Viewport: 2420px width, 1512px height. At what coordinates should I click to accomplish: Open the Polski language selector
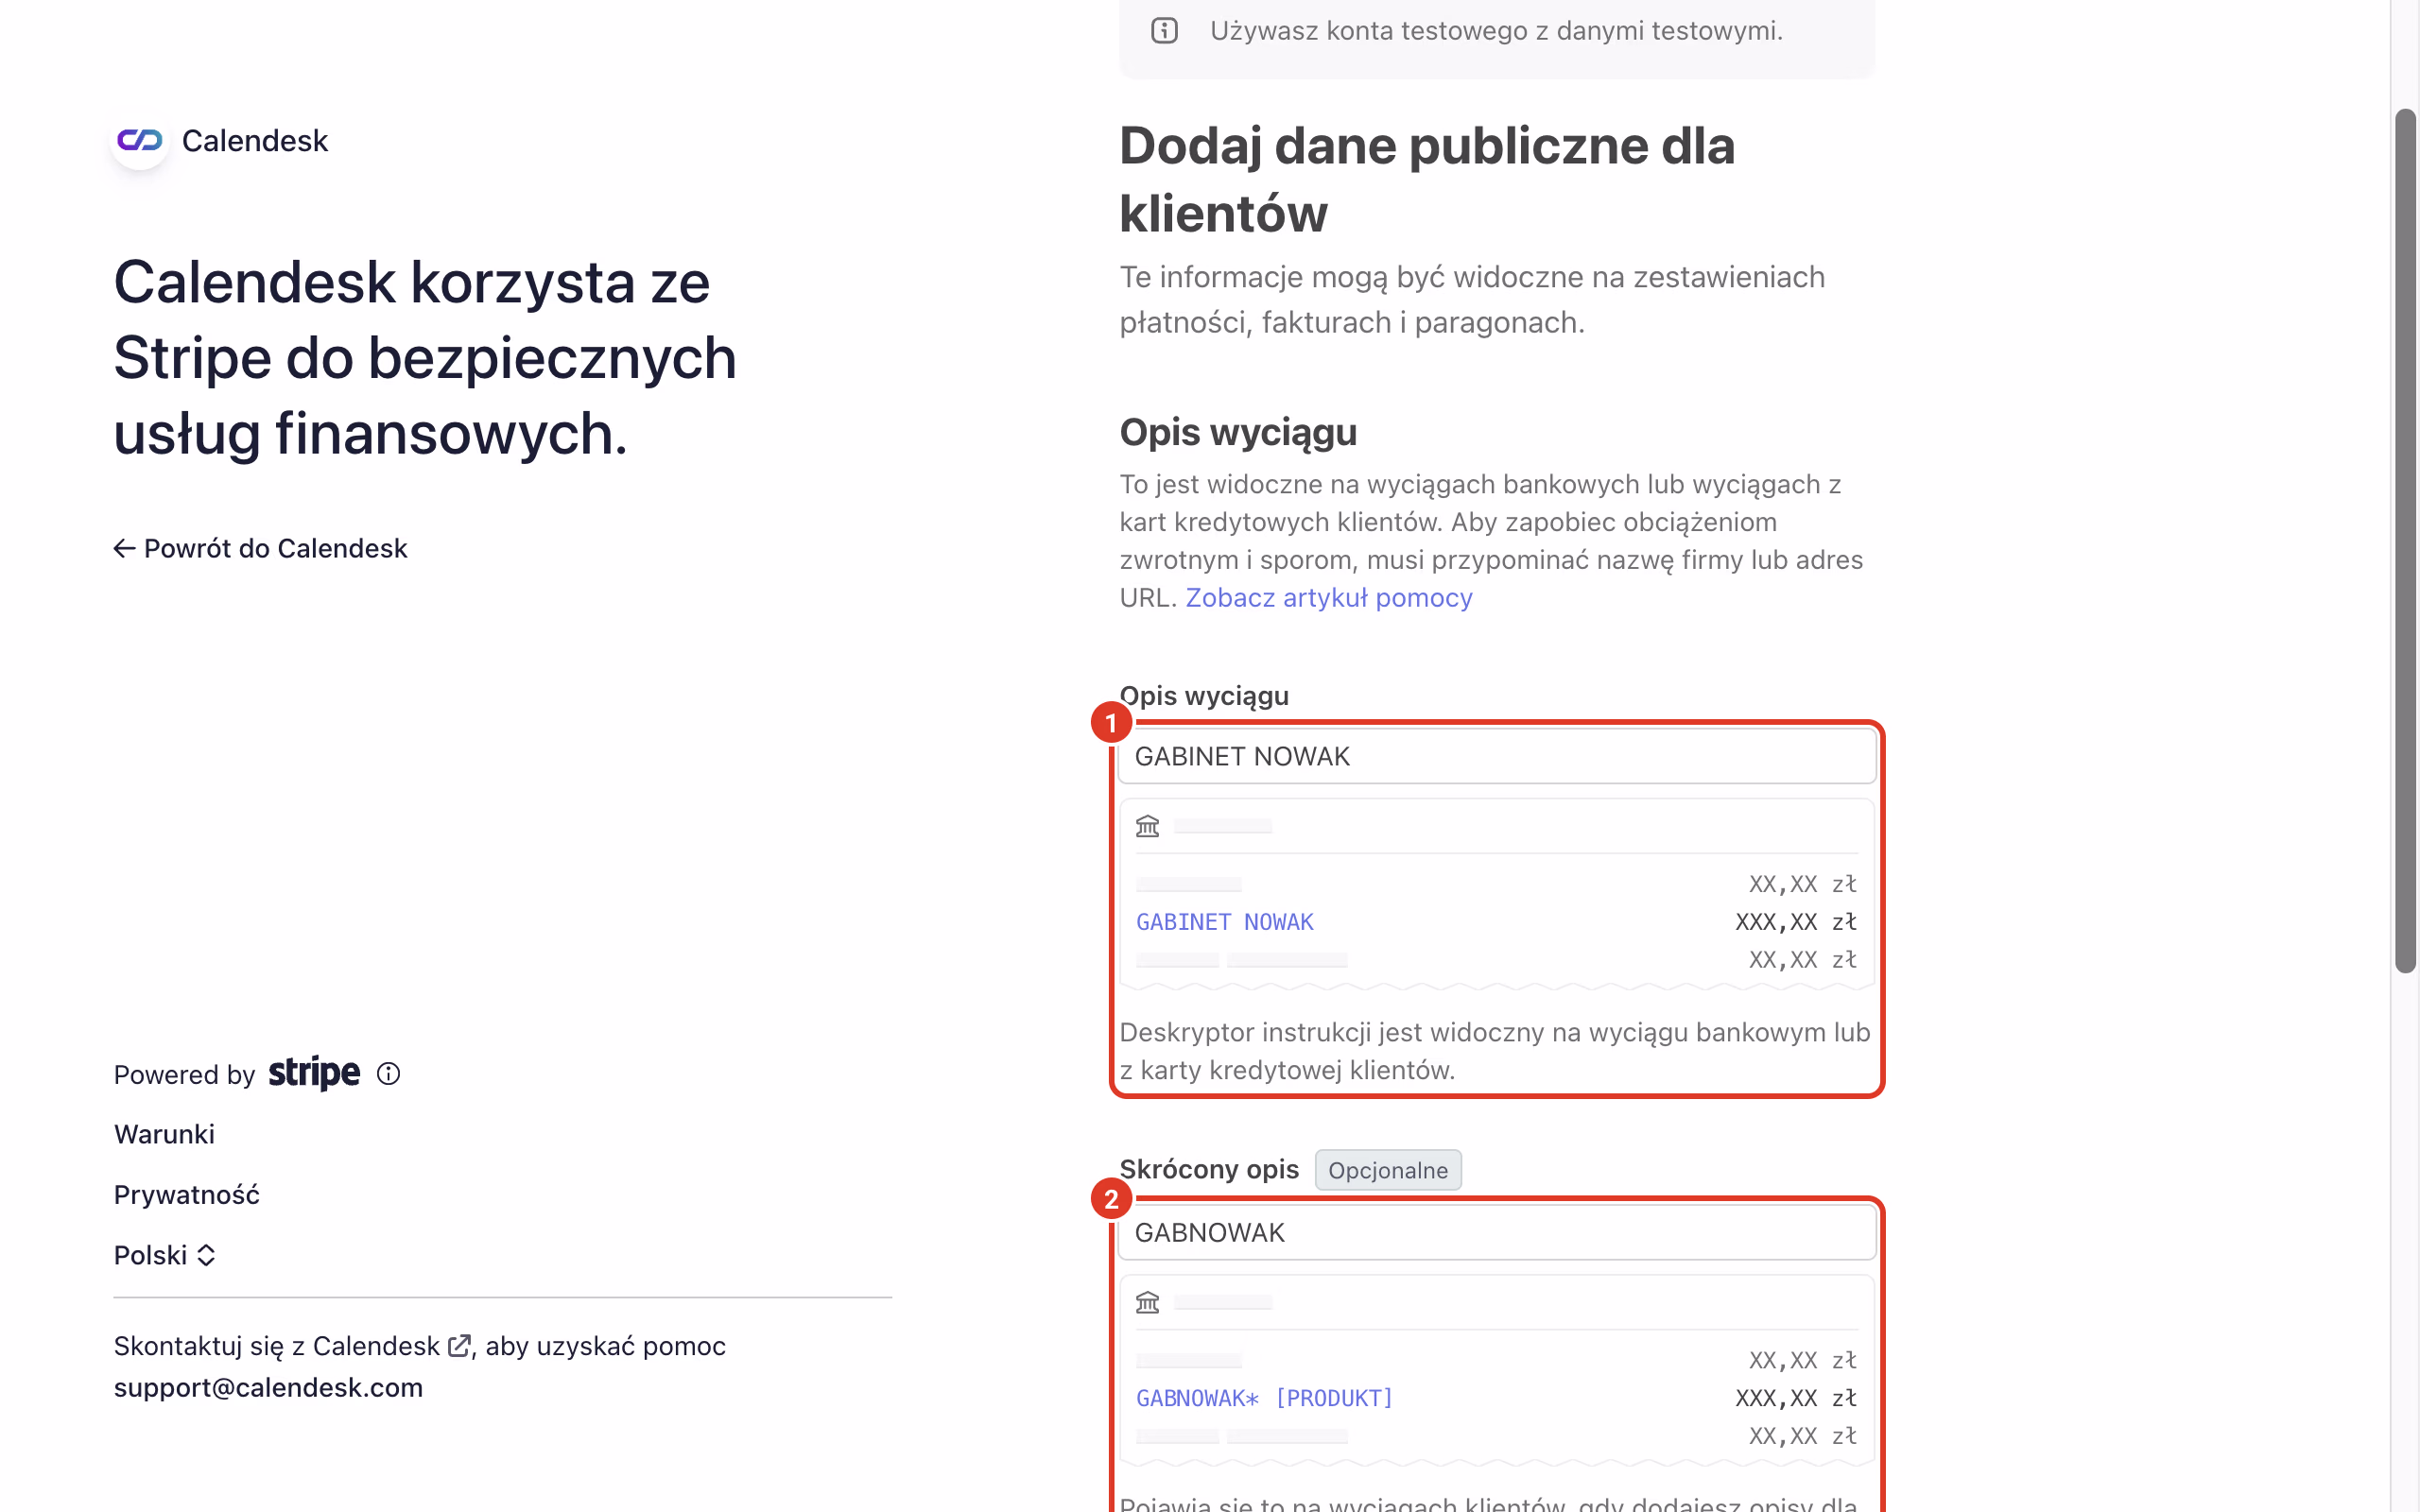tap(165, 1255)
